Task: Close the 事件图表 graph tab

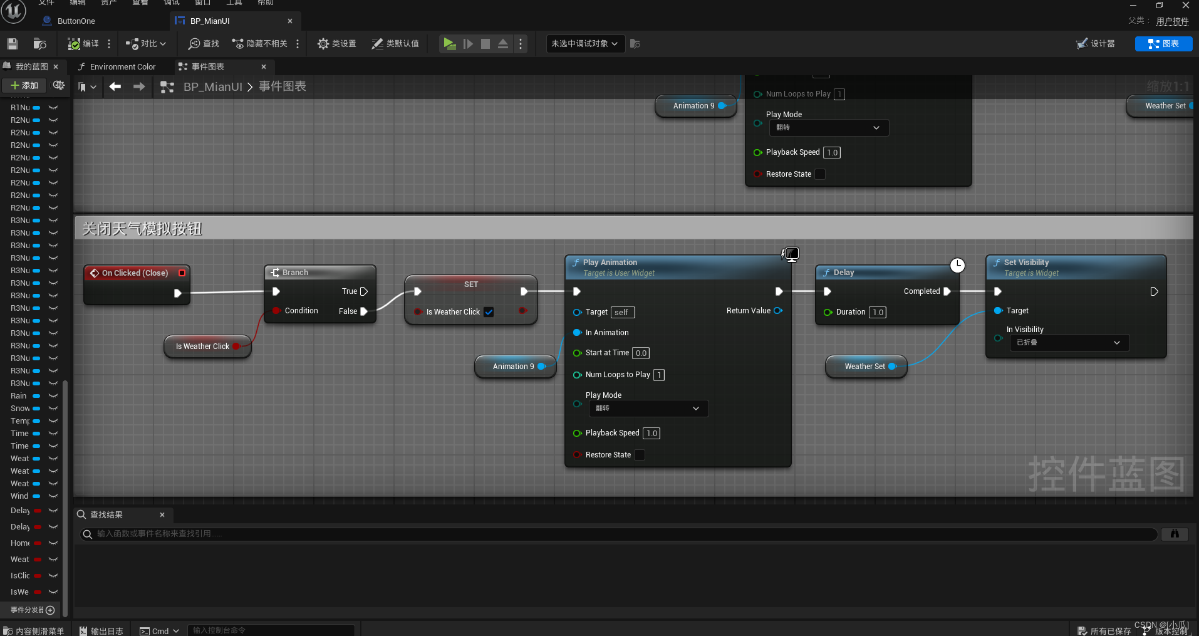Action: (x=264, y=66)
